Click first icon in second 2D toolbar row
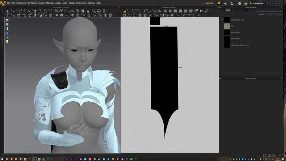 pyautogui.click(x=124, y=15)
